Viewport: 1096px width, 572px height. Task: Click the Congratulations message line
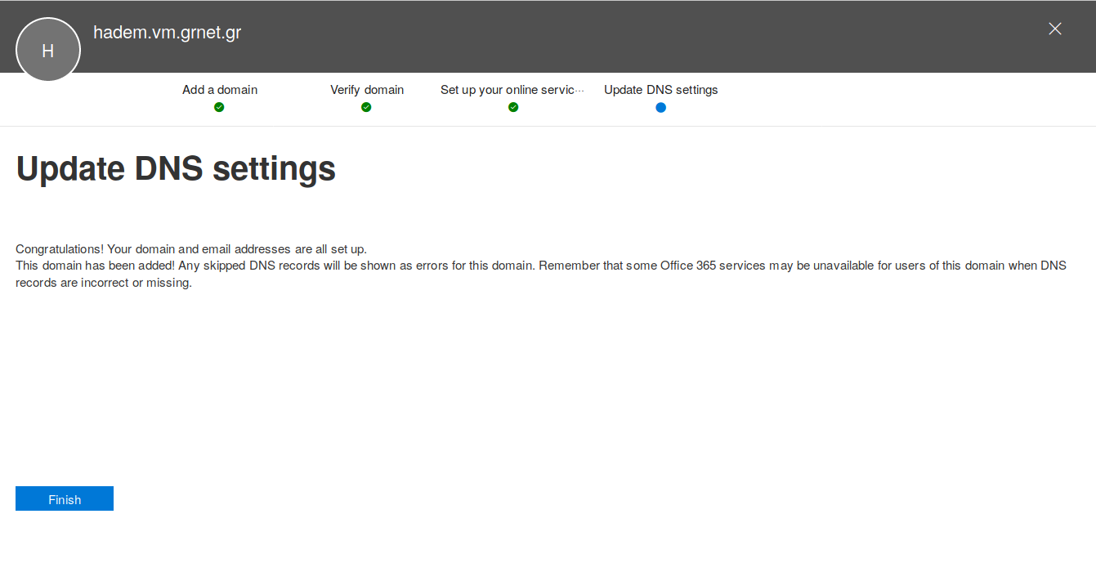click(191, 248)
